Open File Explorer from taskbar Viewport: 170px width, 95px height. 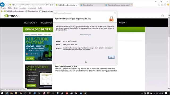tap(11, 93)
